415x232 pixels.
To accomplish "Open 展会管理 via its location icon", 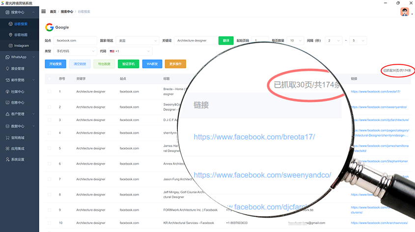I will 7,69.
